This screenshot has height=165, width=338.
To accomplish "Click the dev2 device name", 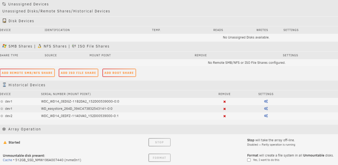I will point(9,116).
